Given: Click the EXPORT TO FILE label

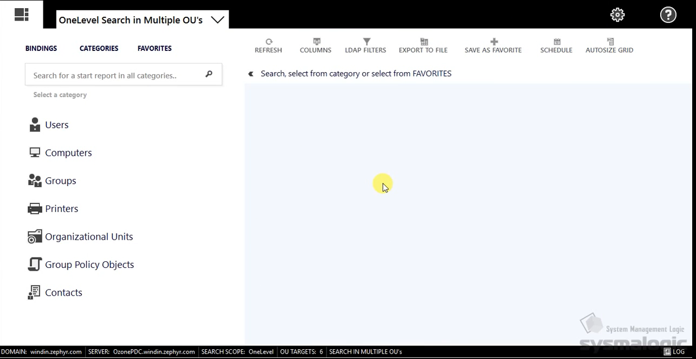Looking at the screenshot, I should tap(423, 50).
